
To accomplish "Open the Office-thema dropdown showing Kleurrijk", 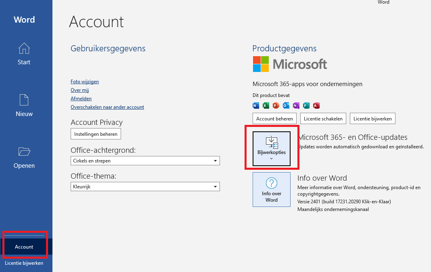I will point(145,187).
